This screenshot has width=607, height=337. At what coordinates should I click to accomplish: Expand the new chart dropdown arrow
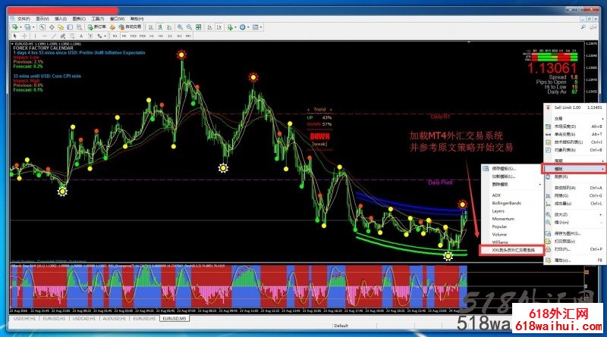(x=20, y=27)
